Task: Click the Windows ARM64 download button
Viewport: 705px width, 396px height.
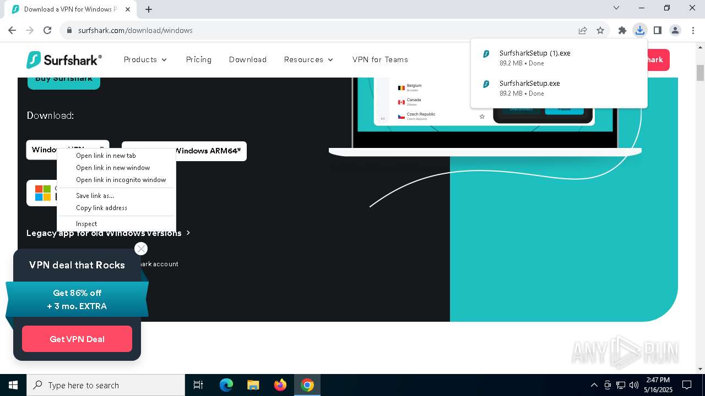Action: (x=210, y=151)
